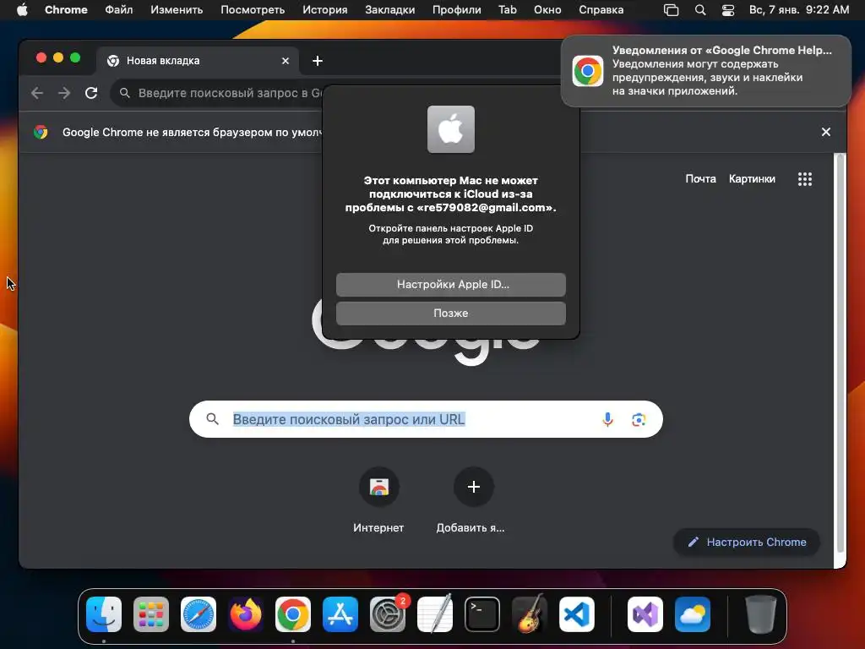This screenshot has height=649, width=865.
Task: Select the Новая вкладка tab
Action: [199, 61]
